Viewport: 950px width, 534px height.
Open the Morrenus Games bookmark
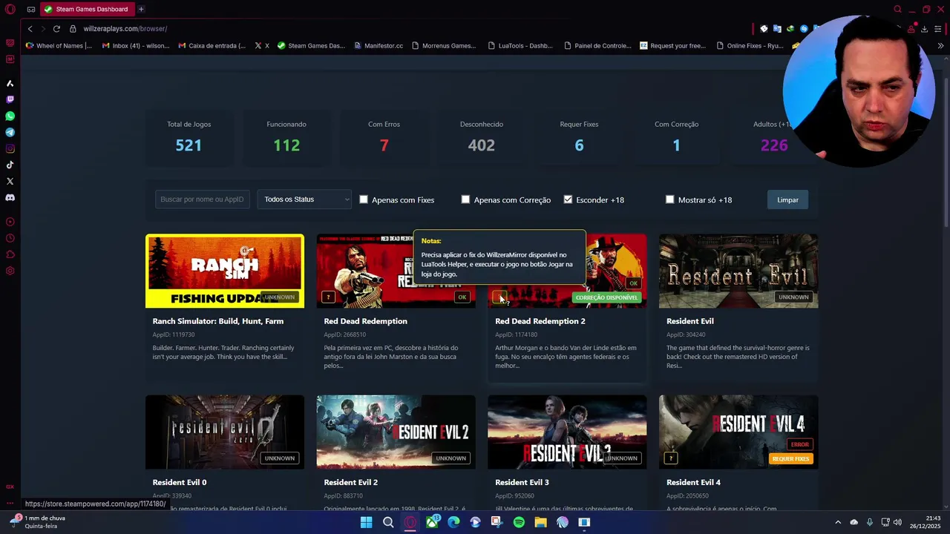coord(444,45)
